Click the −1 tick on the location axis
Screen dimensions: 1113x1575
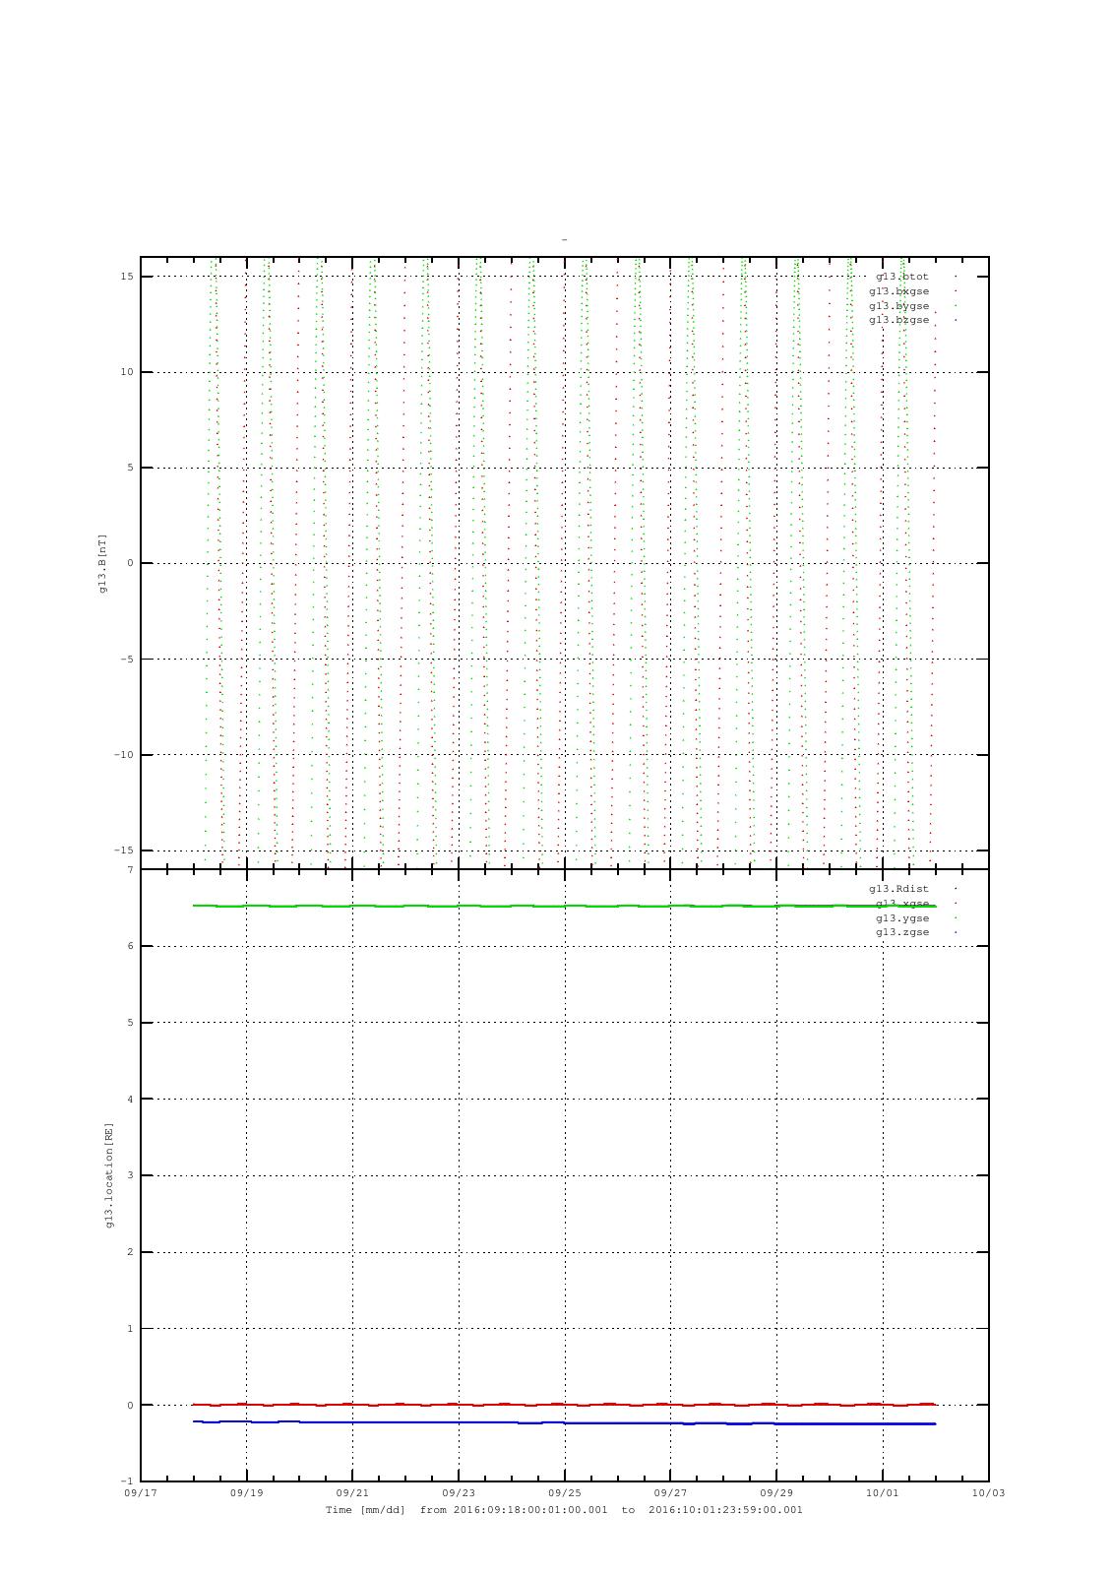pyautogui.click(x=127, y=1481)
